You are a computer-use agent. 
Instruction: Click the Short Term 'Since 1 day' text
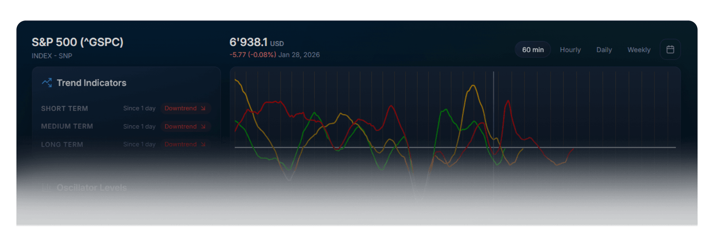click(139, 108)
